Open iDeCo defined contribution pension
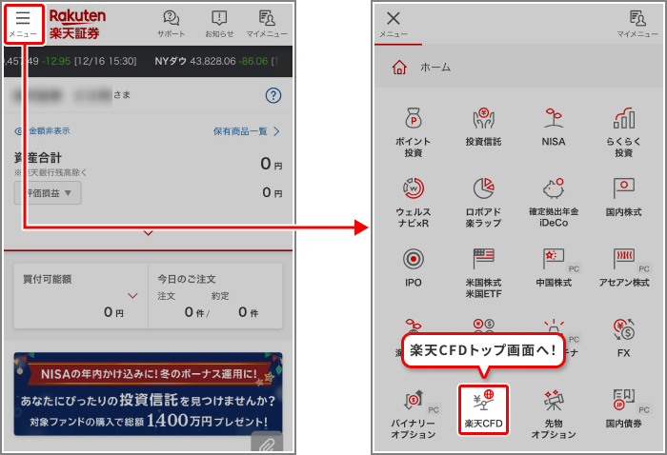Screen dimensions: 667x455 pyautogui.click(x=554, y=202)
